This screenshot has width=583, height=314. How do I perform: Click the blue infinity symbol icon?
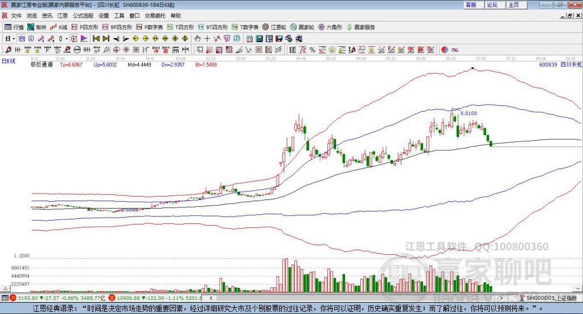(455, 50)
